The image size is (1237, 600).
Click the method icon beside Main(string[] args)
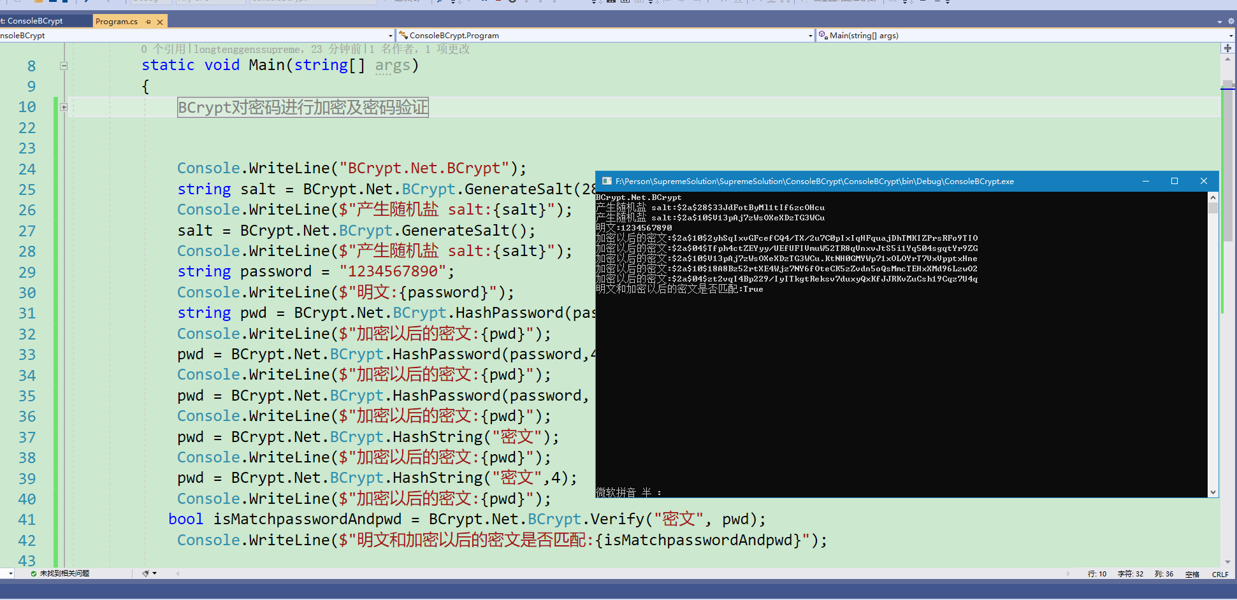tap(822, 36)
